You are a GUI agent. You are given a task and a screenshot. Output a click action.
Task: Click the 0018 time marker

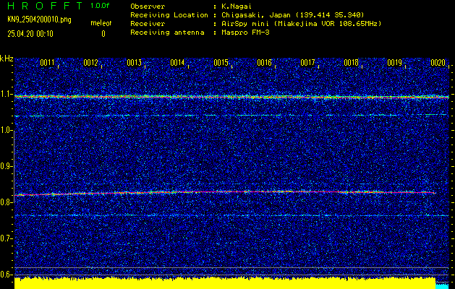[351, 63]
